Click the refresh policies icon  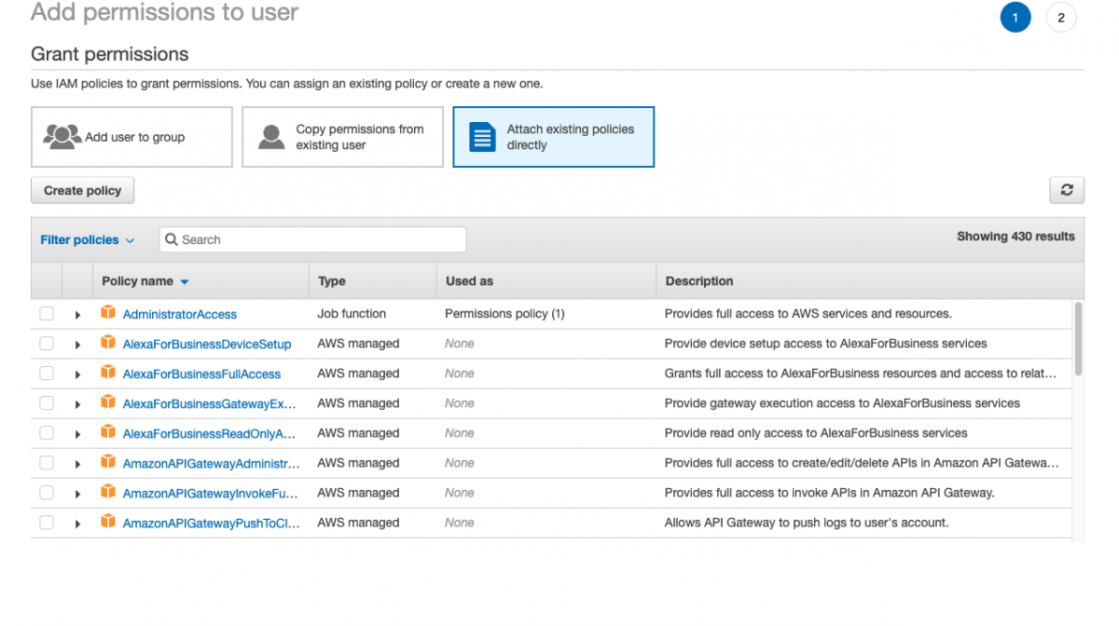pos(1067,190)
